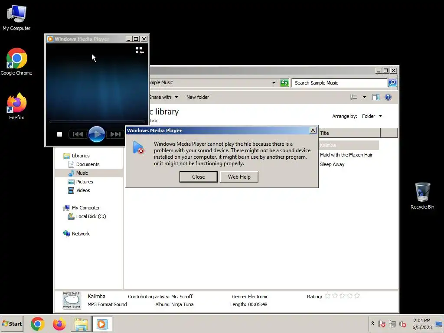Focus the Search Sample Music field
The width and height of the screenshot is (444, 333).
pyautogui.click(x=340, y=83)
